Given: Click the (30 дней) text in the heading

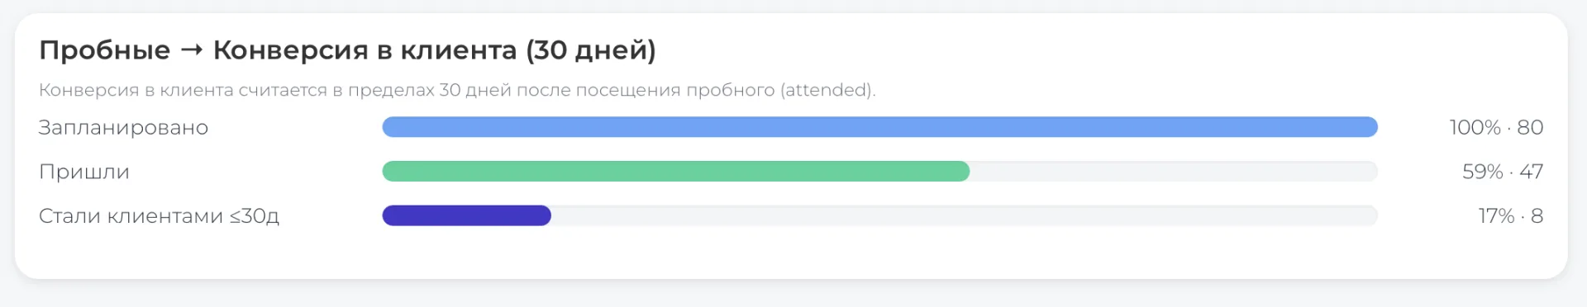Looking at the screenshot, I should point(591,50).
